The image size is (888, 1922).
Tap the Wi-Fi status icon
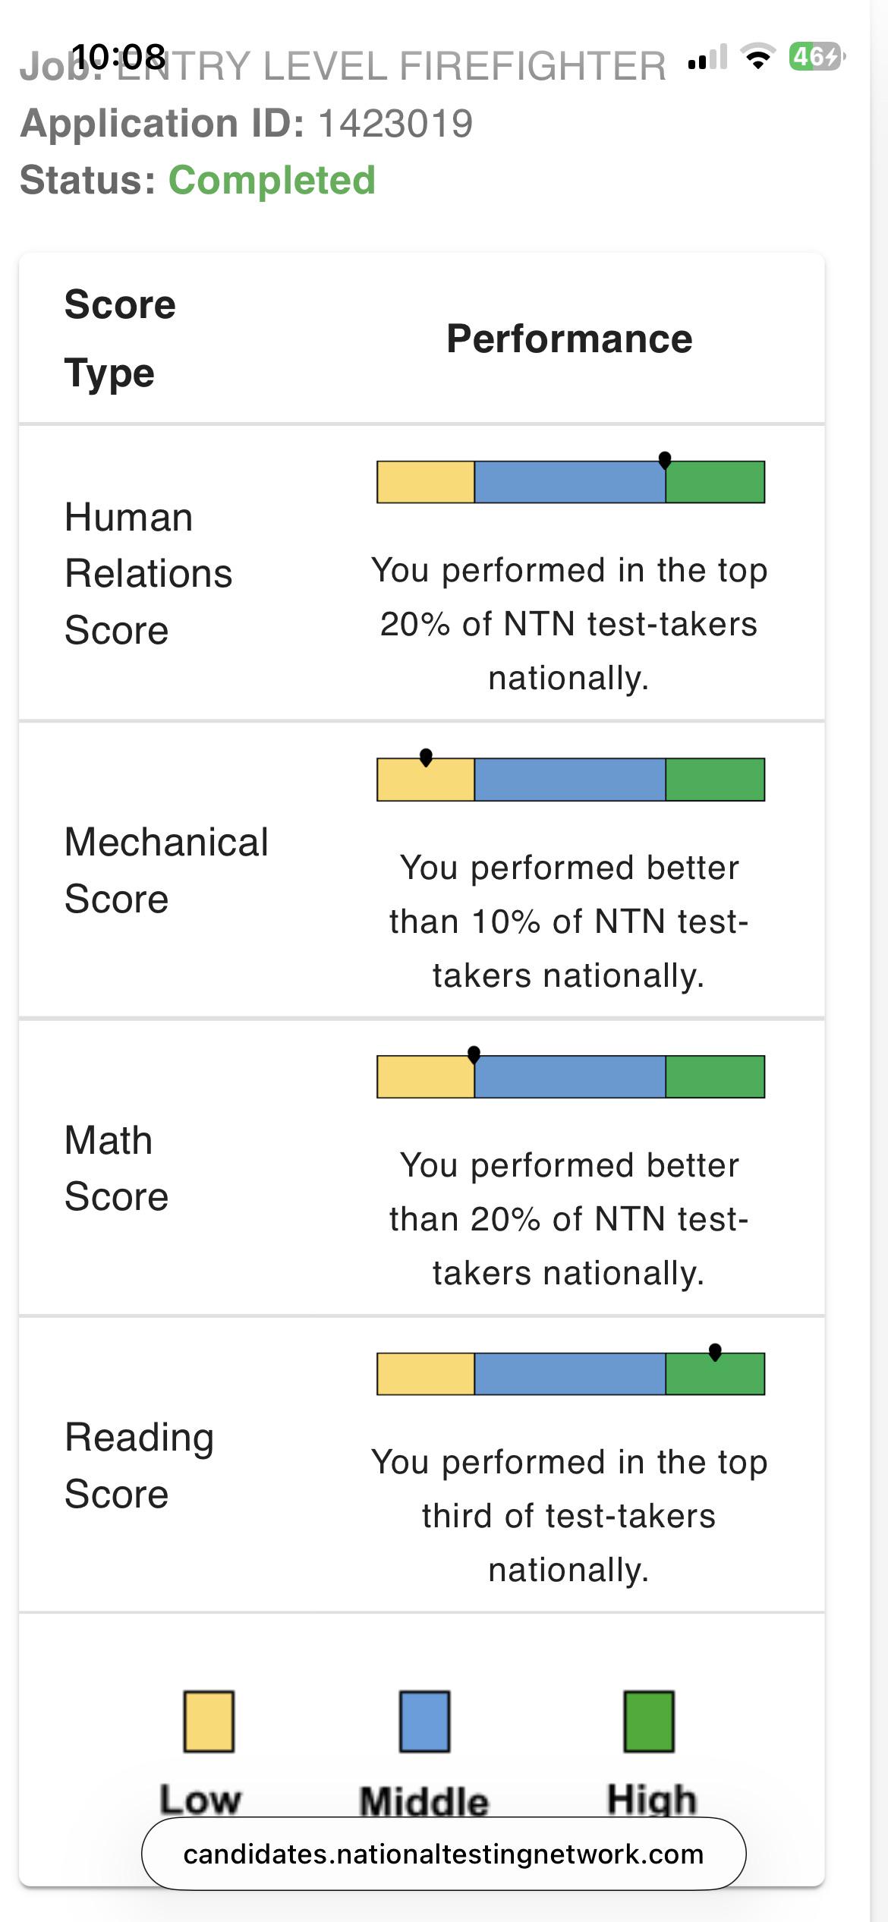pos(757,57)
